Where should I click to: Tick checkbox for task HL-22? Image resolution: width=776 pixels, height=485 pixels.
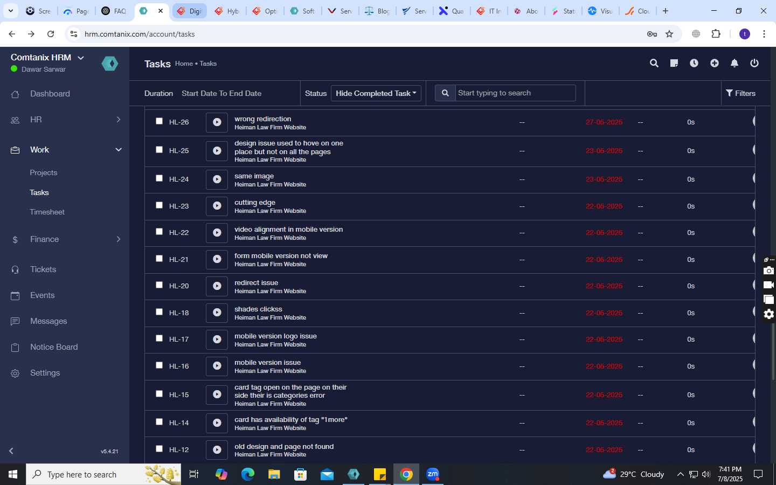(x=159, y=232)
